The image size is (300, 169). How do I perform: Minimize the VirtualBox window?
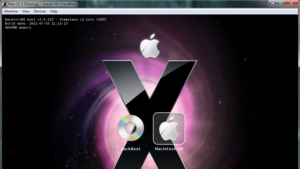tap(273, 3)
